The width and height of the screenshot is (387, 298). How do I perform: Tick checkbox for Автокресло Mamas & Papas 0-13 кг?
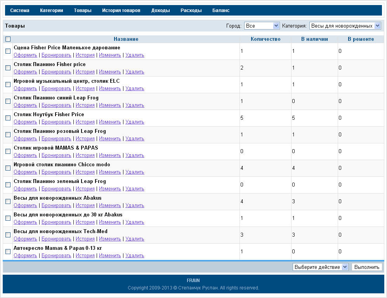[x=8, y=251]
